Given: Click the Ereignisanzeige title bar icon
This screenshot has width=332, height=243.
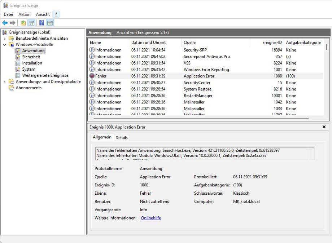Looking at the screenshot, I should 6,5.
